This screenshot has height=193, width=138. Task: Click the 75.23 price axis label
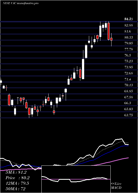pos(129,61)
